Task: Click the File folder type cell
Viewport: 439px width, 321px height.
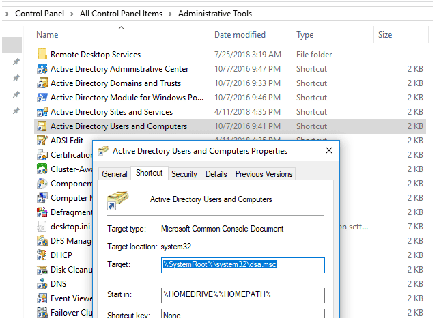Action: coord(314,55)
